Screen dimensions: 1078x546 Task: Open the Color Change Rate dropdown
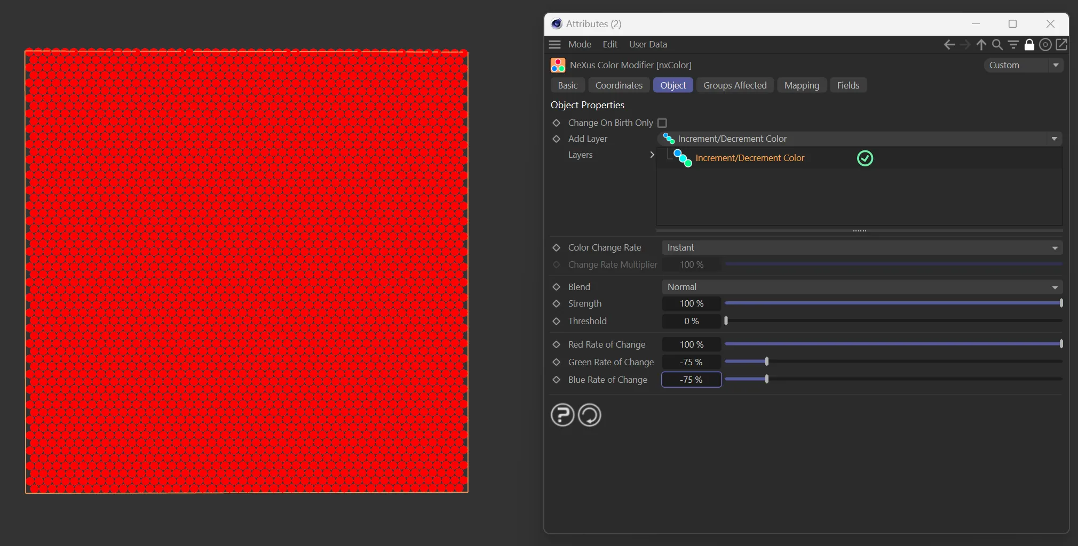[861, 247]
